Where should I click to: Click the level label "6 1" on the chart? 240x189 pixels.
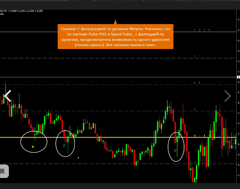[x=197, y=83]
